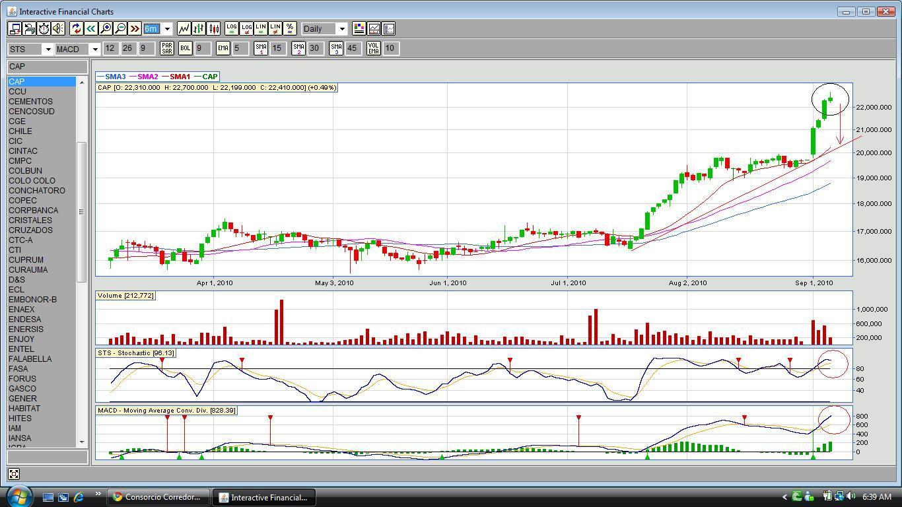Click the chart report layout icon
The height and width of the screenshot is (507, 902).
click(388, 28)
